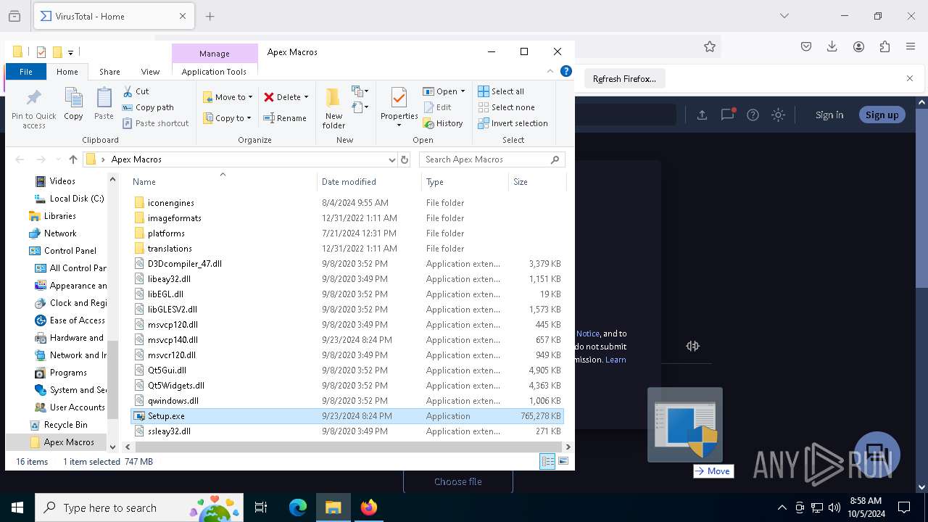Click Invert selection
Screen dimensions: 928x522
pos(513,123)
